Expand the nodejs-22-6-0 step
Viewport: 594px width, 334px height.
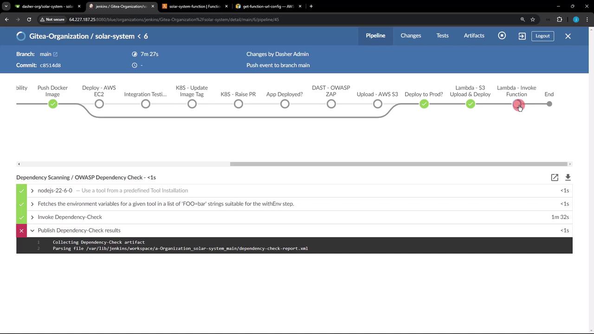pos(32,191)
